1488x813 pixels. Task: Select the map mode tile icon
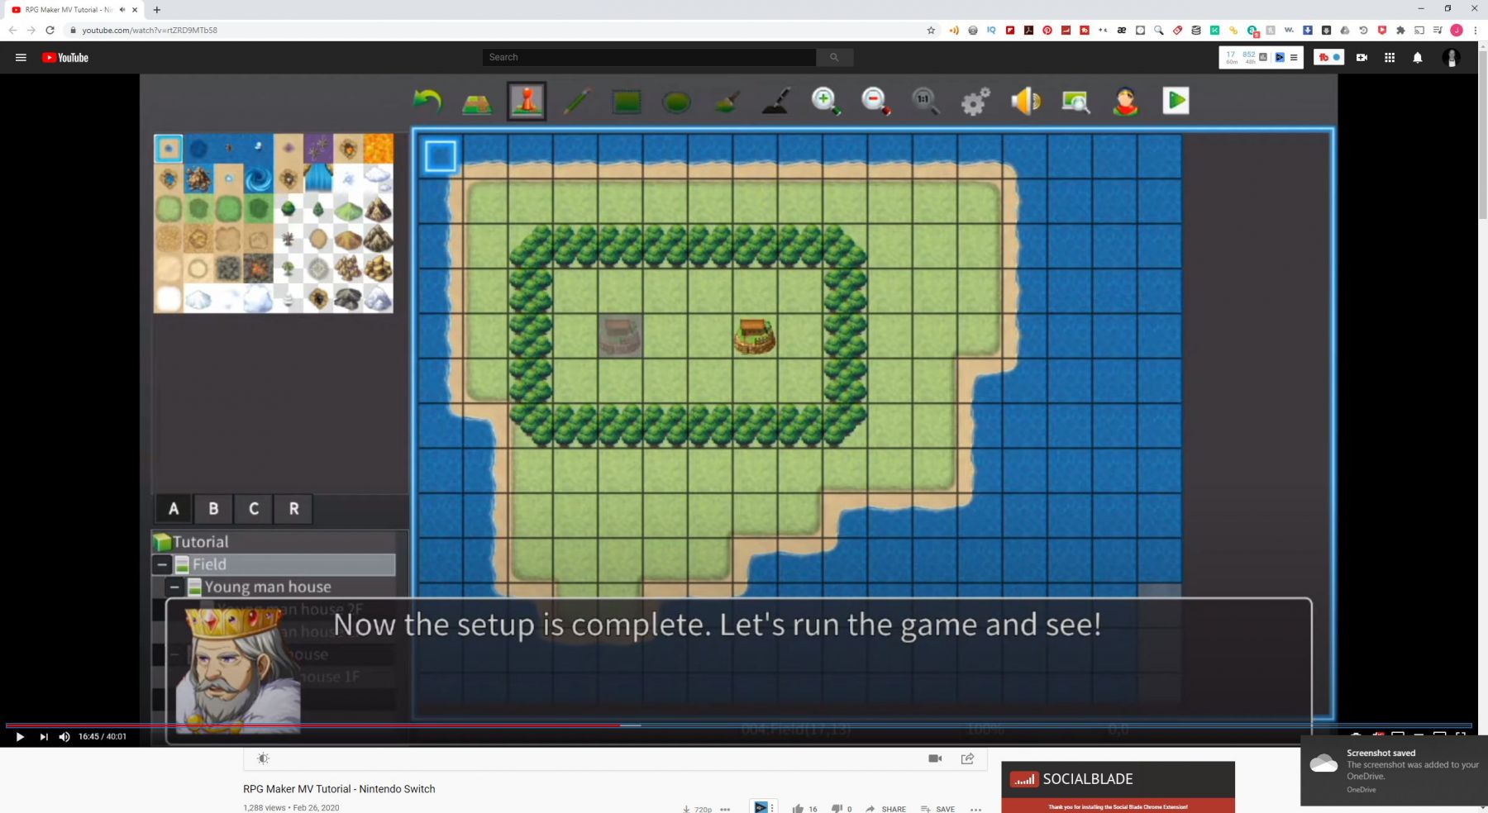(477, 102)
